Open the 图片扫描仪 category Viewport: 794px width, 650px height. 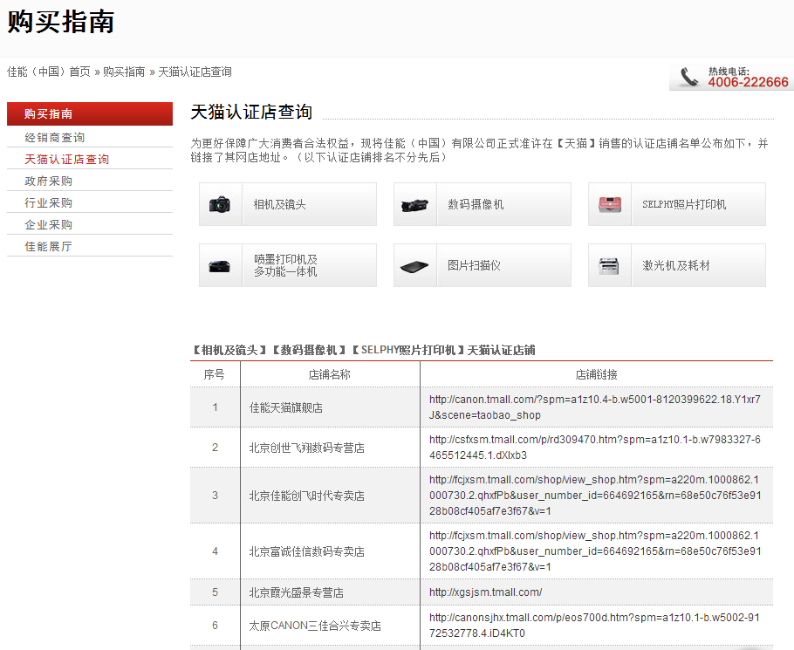pyautogui.click(x=482, y=265)
